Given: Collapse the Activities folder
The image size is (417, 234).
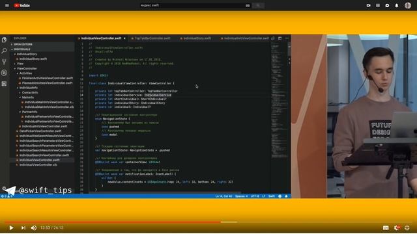Looking at the screenshot, I should click(25, 73).
